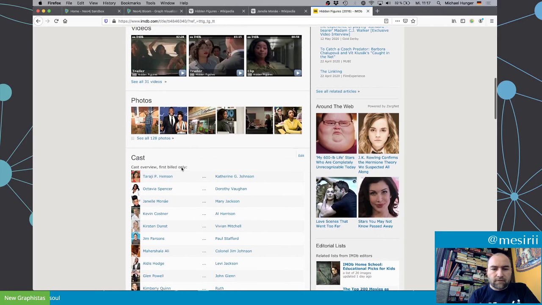Close the Janelle Monáe Wikipedia tab

click(306, 11)
